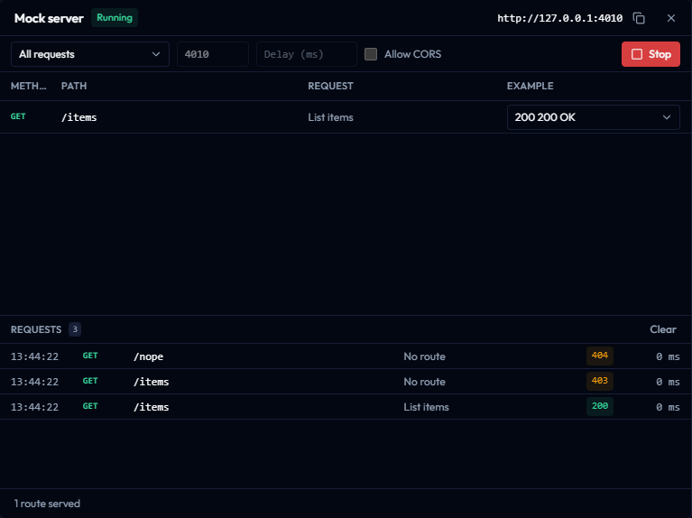Click the 404 status badge
Screen dimensions: 692x518
[x=600, y=356]
